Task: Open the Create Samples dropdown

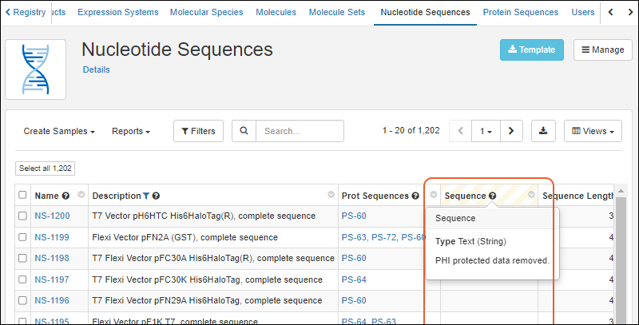Action: 59,131
